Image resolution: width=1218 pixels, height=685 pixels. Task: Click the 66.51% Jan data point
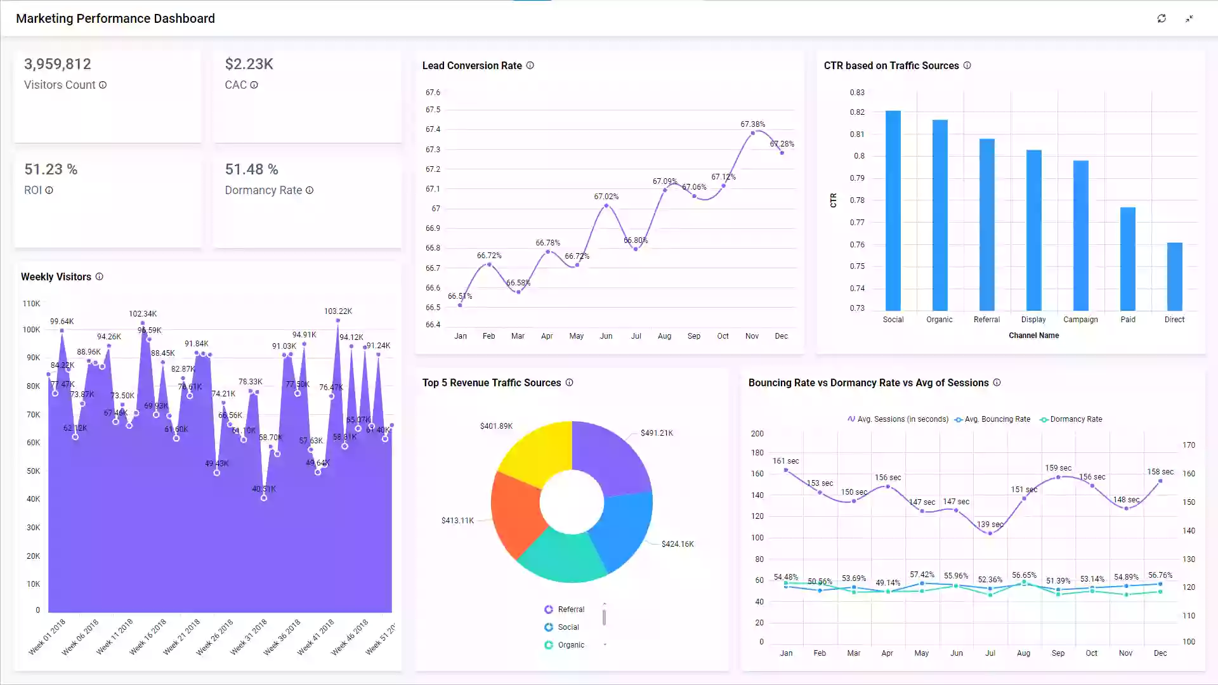460,305
